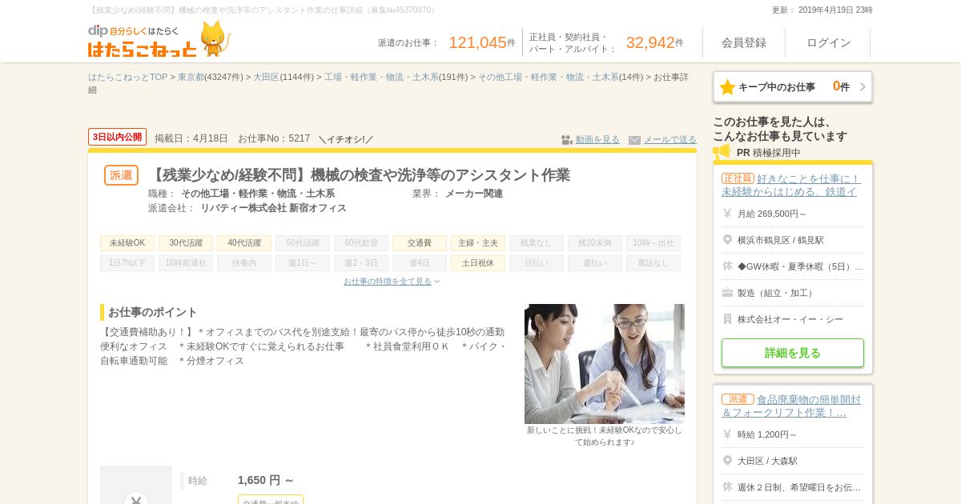The width and height of the screenshot is (961, 504).
Task: Click the megaphone icon next to PR 積極採用中
Action: (722, 152)
